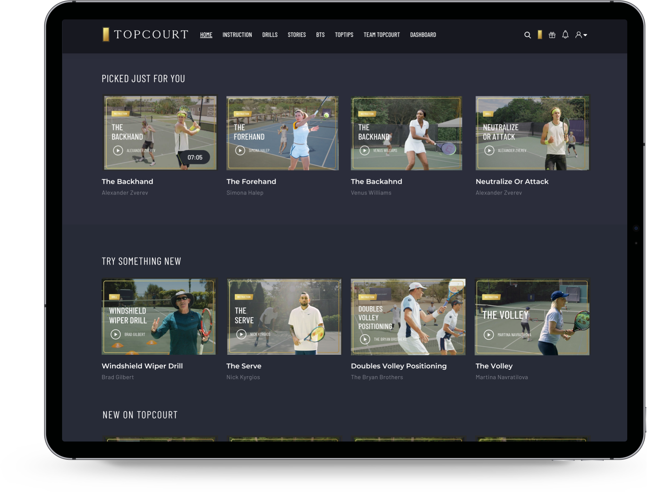Open the notifications bell
Image resolution: width=647 pixels, height=492 pixels.
pos(565,35)
